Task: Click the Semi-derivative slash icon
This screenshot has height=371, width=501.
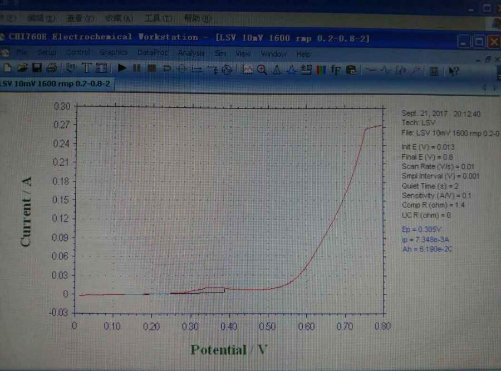Action: click(x=416, y=70)
